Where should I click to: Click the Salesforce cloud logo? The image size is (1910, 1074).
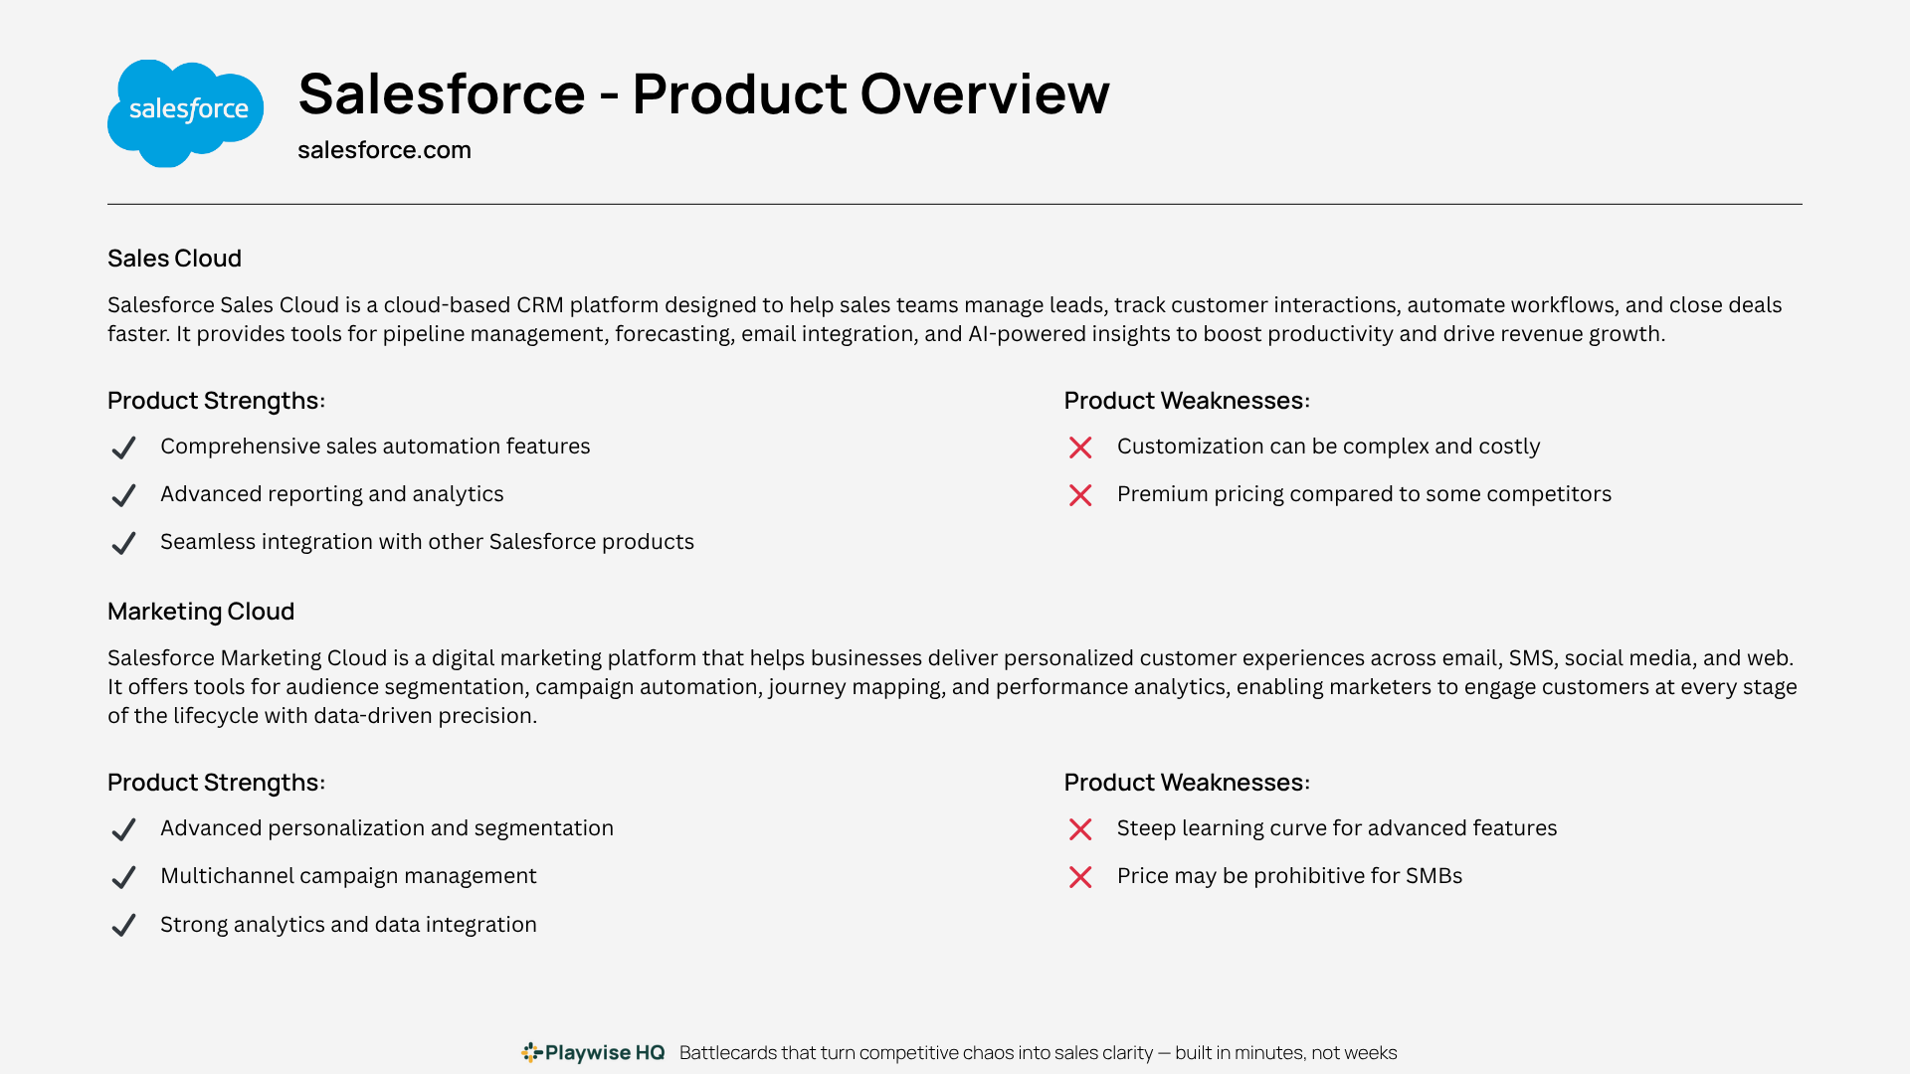tap(185, 113)
